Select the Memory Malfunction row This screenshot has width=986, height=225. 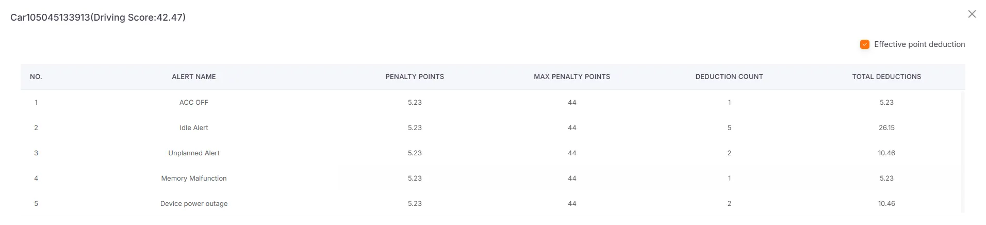click(194, 179)
